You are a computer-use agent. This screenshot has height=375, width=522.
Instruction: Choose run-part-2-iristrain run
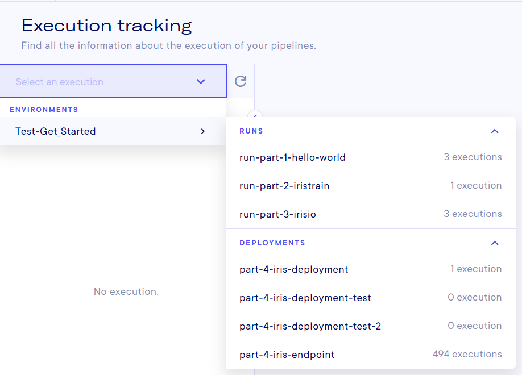(371, 186)
